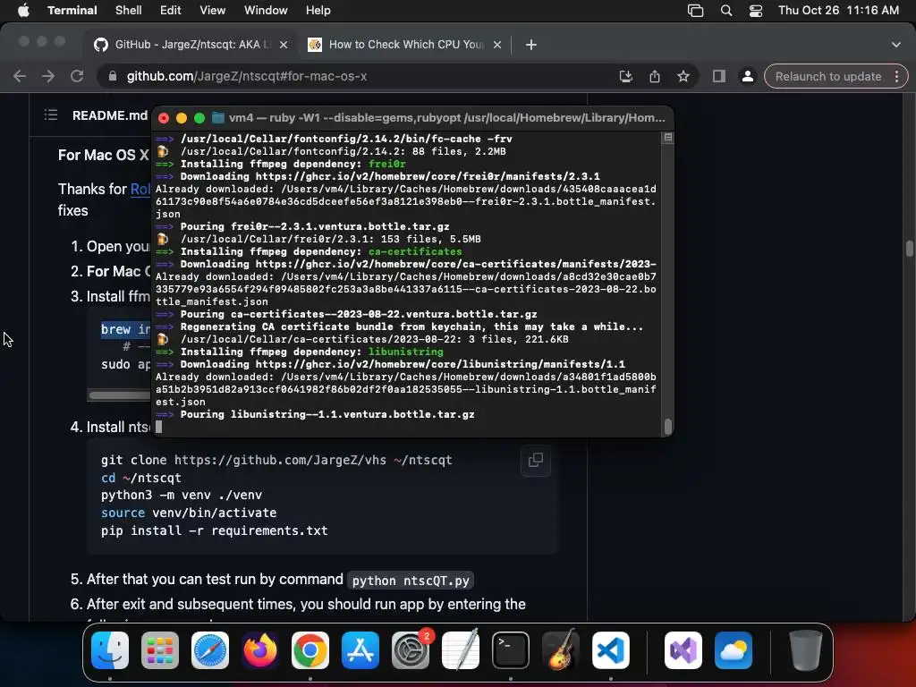Open the Shell menu
This screenshot has width=916, height=687.
(128, 11)
